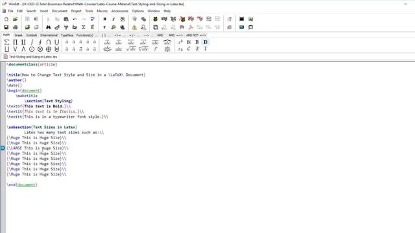The image size is (415, 233).
Task: Click the Sigma icon in main toolbar
Action: (84, 27)
